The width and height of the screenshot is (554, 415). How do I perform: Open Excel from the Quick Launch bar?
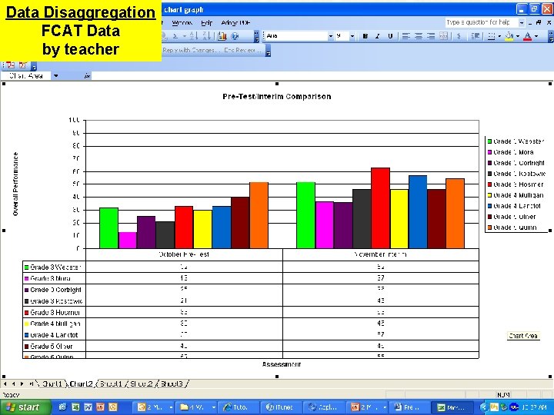[x=75, y=407]
